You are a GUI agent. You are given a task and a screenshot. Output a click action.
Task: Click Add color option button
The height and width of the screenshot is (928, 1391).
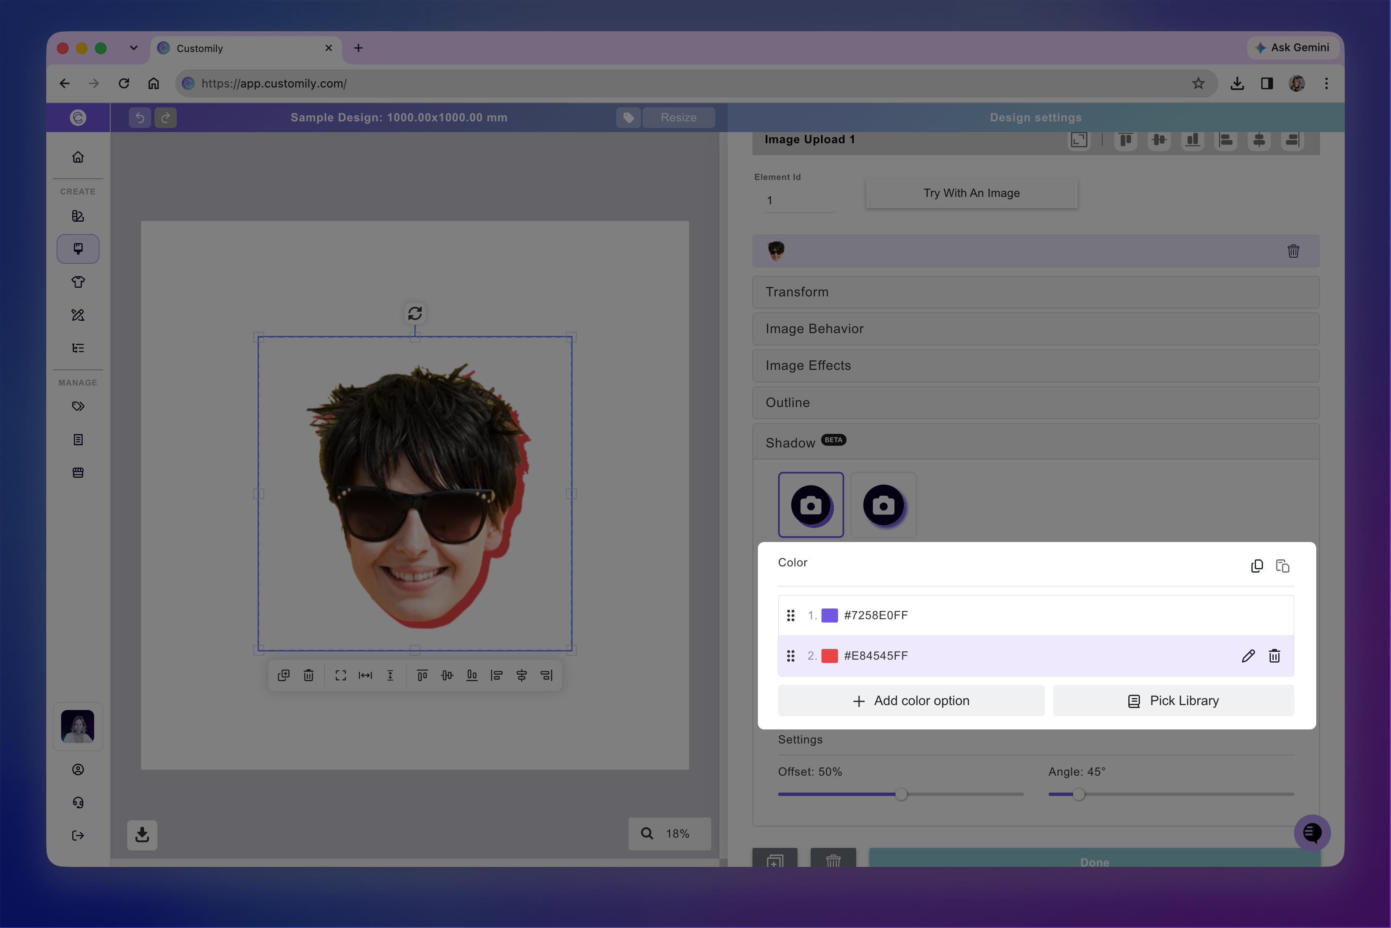(x=911, y=701)
